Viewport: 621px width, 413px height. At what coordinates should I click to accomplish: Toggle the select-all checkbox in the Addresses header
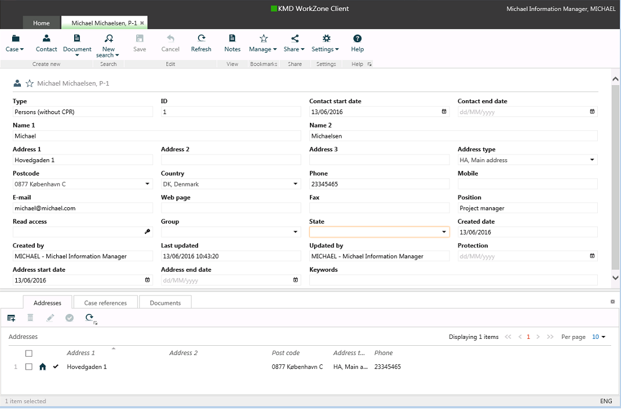tap(29, 353)
